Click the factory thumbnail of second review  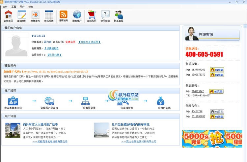click(102, 130)
